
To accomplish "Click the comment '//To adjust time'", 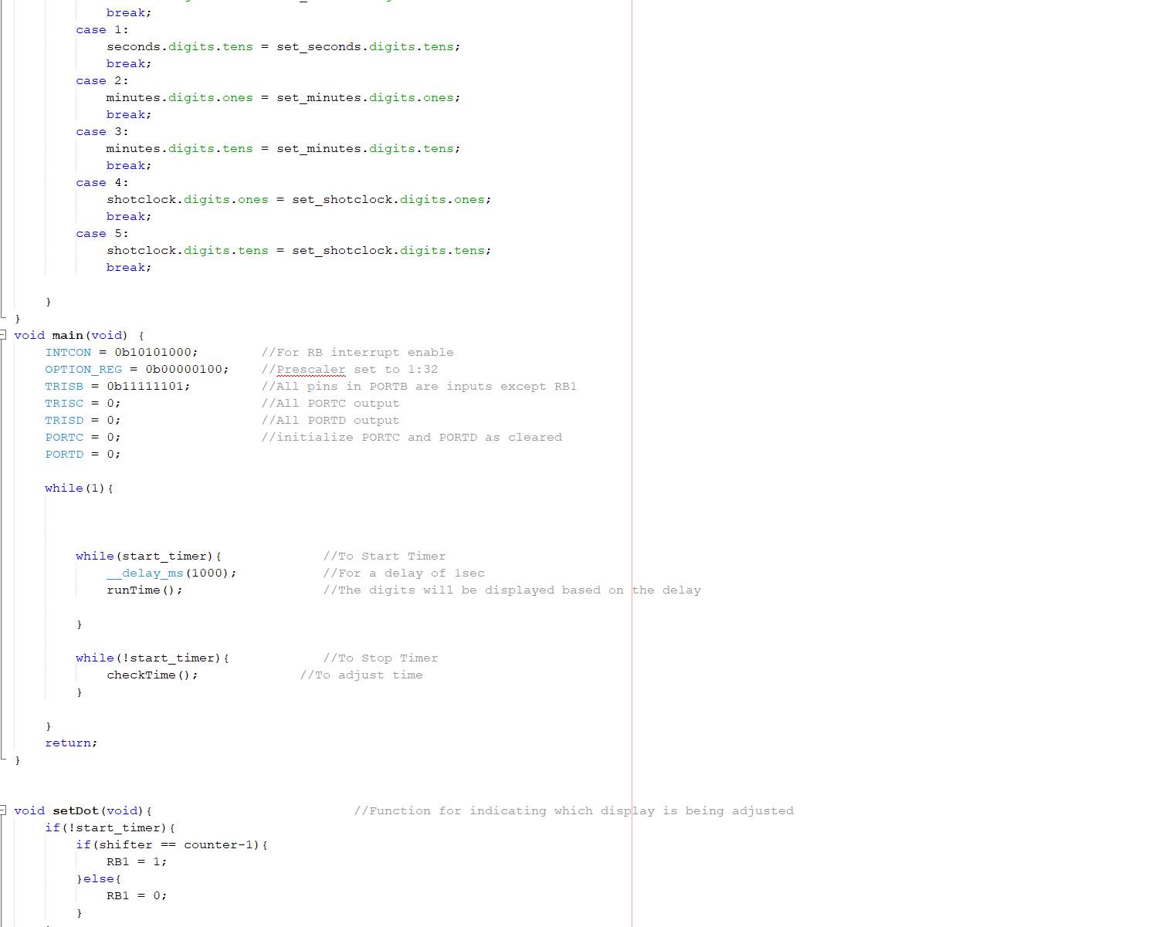I will pos(361,675).
